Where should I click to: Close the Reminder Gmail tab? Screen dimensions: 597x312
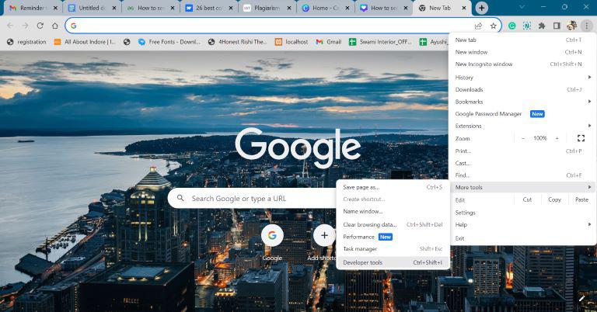point(56,8)
